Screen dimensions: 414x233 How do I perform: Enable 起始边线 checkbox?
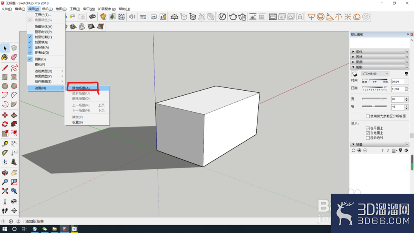coord(368,138)
